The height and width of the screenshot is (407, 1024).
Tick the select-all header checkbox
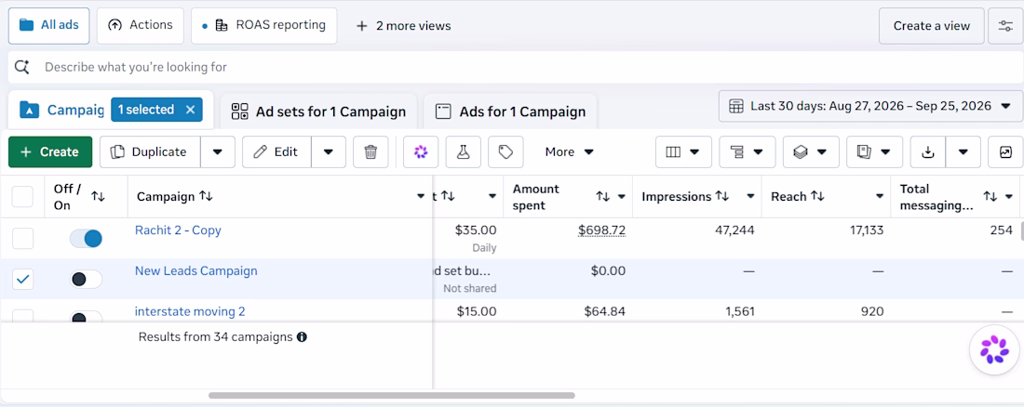point(23,196)
